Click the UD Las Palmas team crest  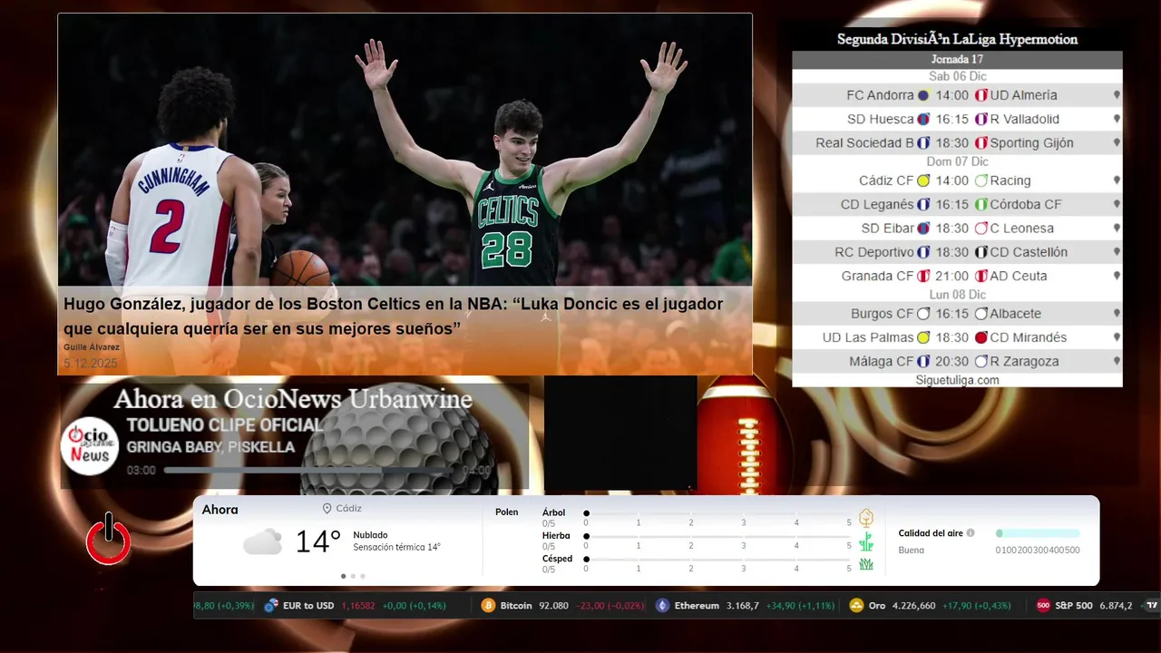coord(923,337)
